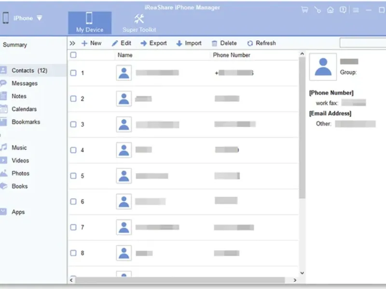Open Summary in sidebar

point(15,45)
